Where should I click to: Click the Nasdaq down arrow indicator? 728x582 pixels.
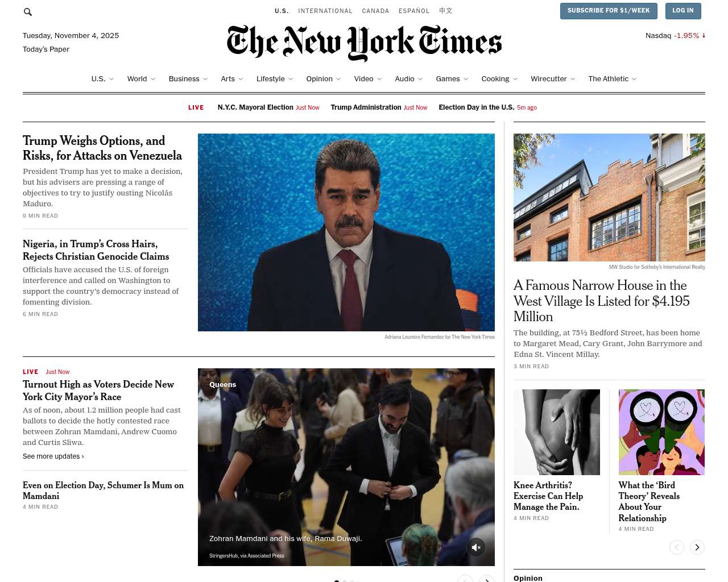(704, 35)
